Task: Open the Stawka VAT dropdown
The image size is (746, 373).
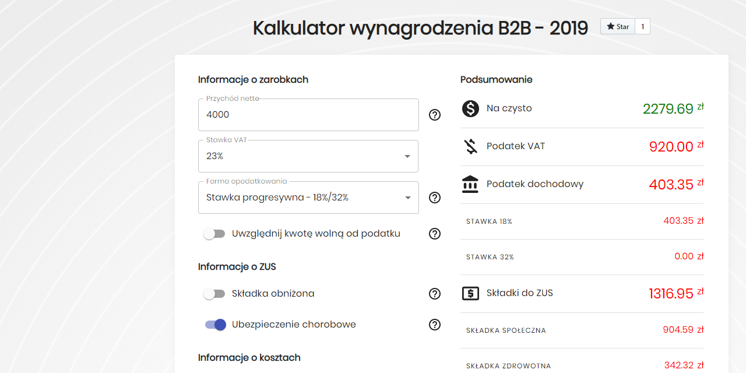Action: click(308, 156)
